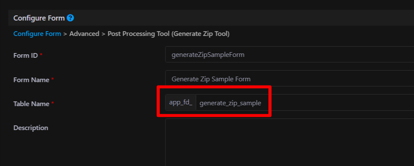Image resolution: width=414 pixels, height=166 pixels.
Task: Click the separator arrow before Advanced
Action: pos(65,34)
